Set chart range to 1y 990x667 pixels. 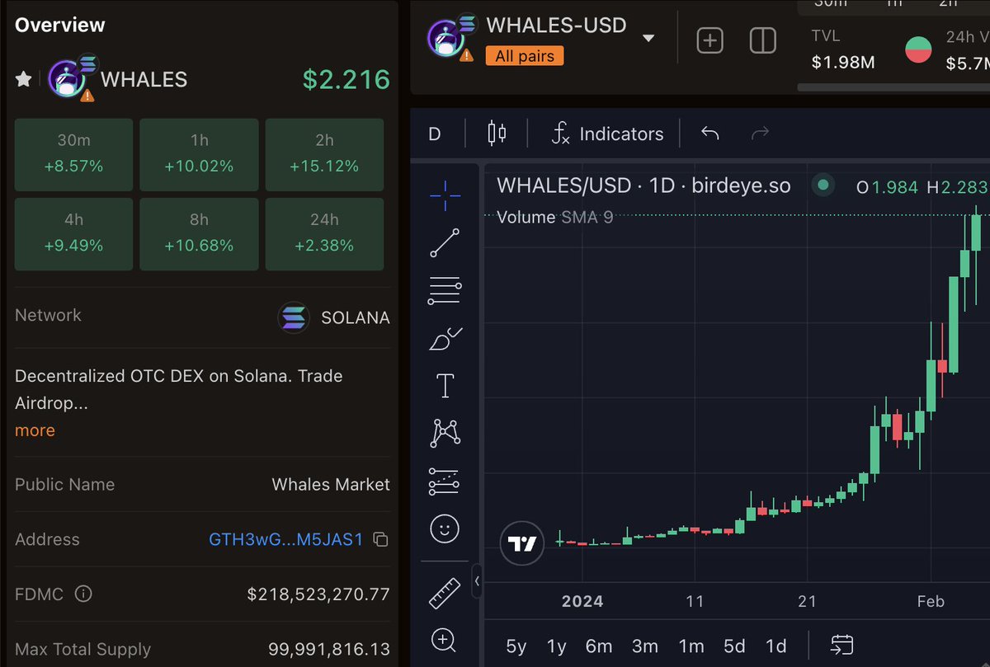pyautogui.click(x=557, y=646)
